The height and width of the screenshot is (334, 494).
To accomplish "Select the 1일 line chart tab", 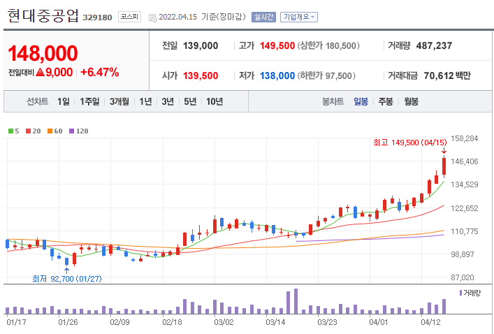I will 64,101.
